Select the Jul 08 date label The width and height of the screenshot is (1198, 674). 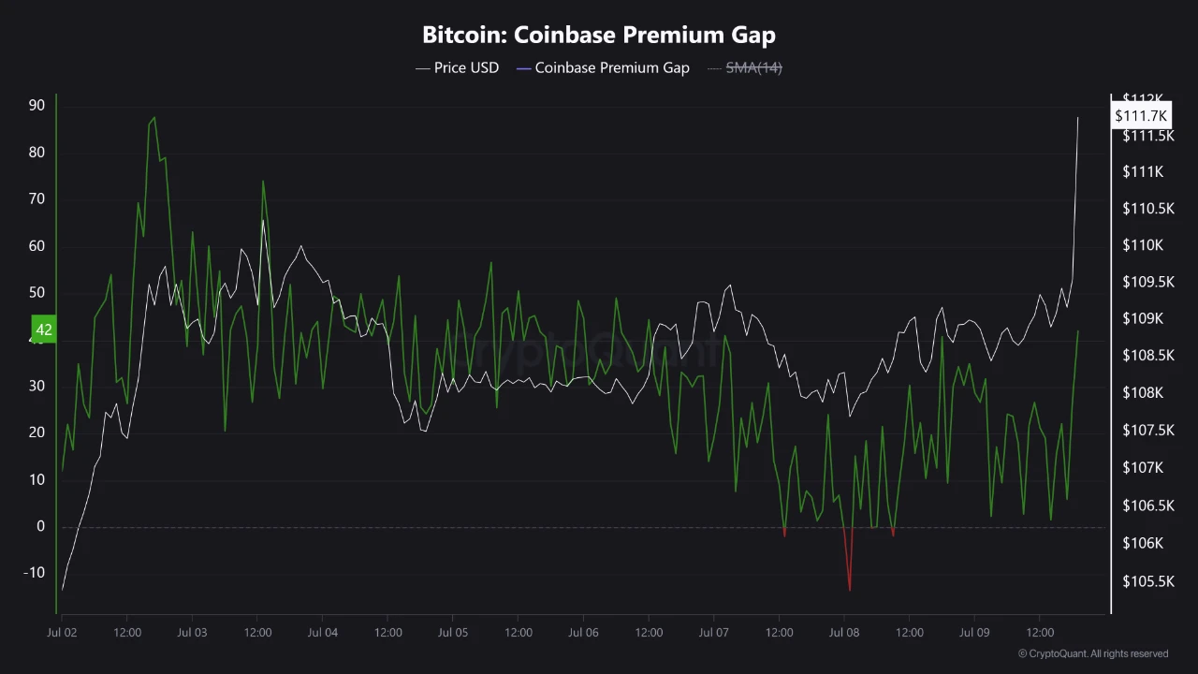pos(844,633)
